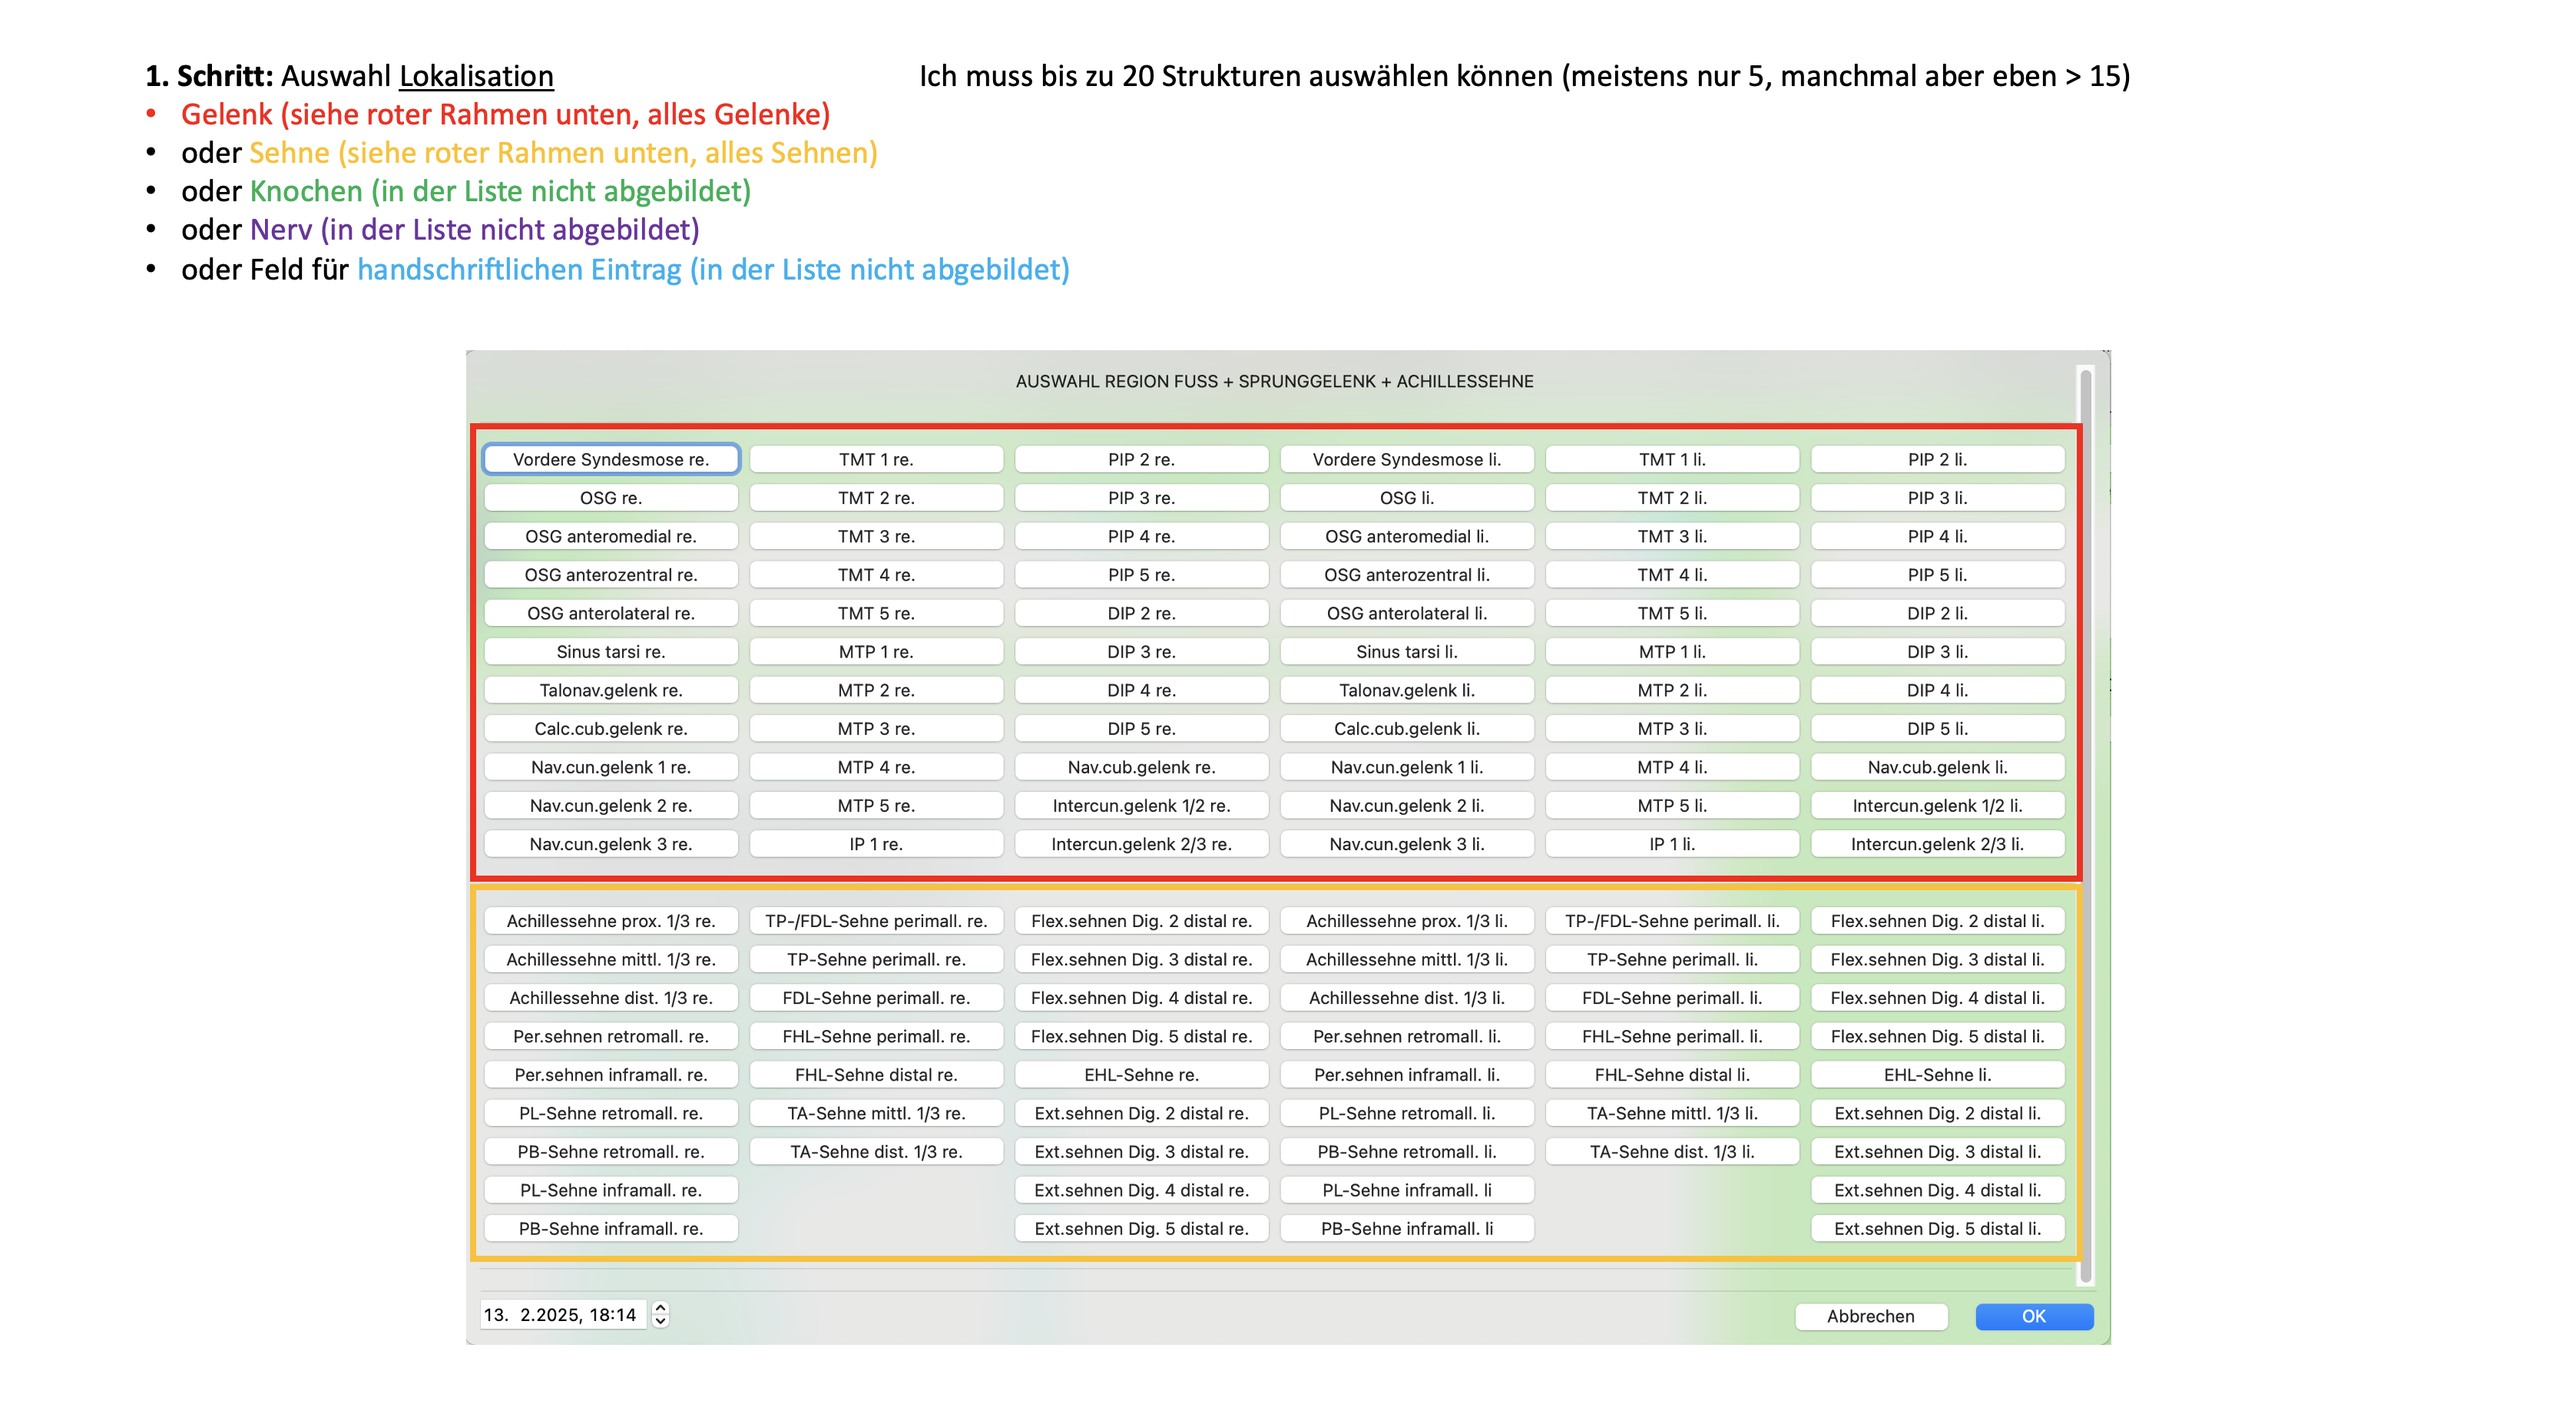Select the Vordere Syndesmose re. button
The width and height of the screenshot is (2576, 1404).
click(611, 459)
